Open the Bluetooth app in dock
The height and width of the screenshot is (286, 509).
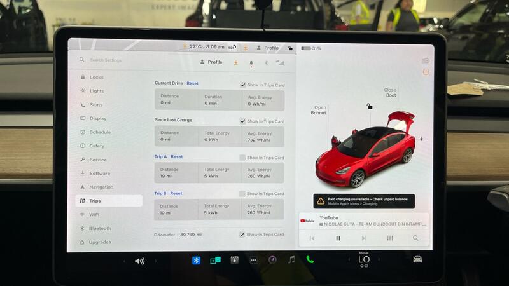tap(196, 261)
